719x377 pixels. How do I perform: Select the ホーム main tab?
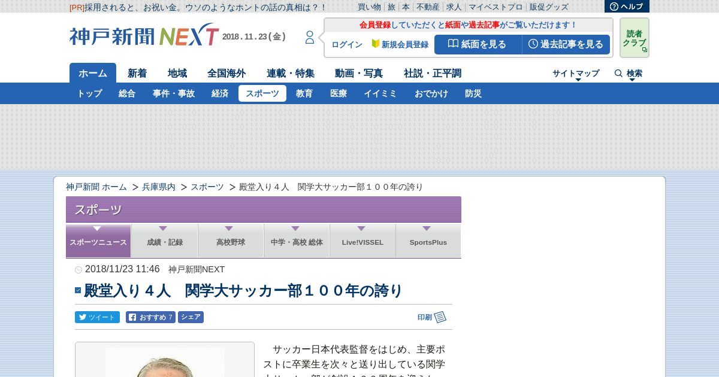(x=93, y=73)
